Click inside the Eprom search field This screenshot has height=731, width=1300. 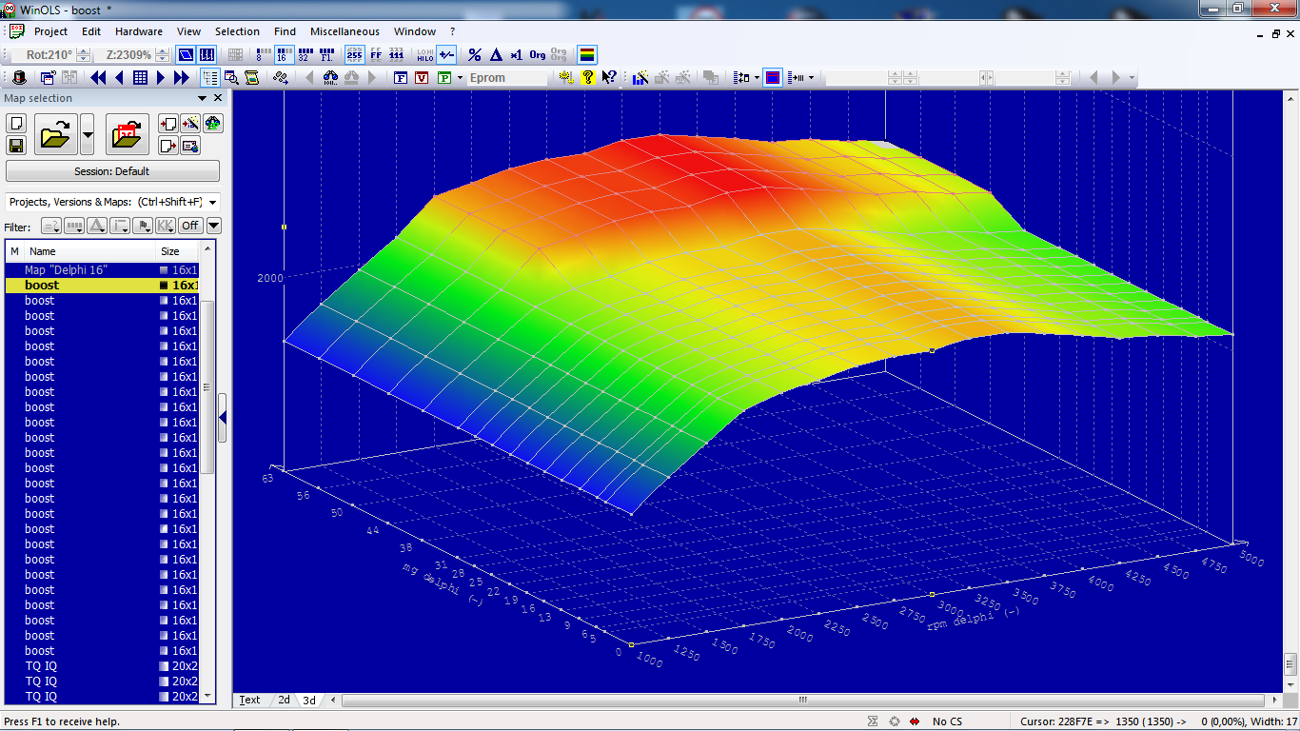coord(509,77)
